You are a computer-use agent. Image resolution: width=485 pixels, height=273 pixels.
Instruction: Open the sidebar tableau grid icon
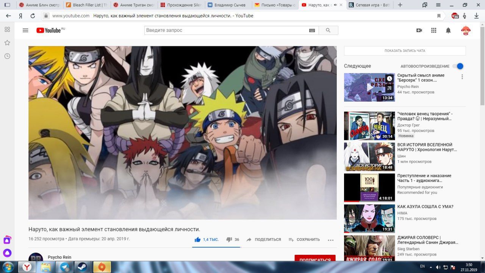7,30
